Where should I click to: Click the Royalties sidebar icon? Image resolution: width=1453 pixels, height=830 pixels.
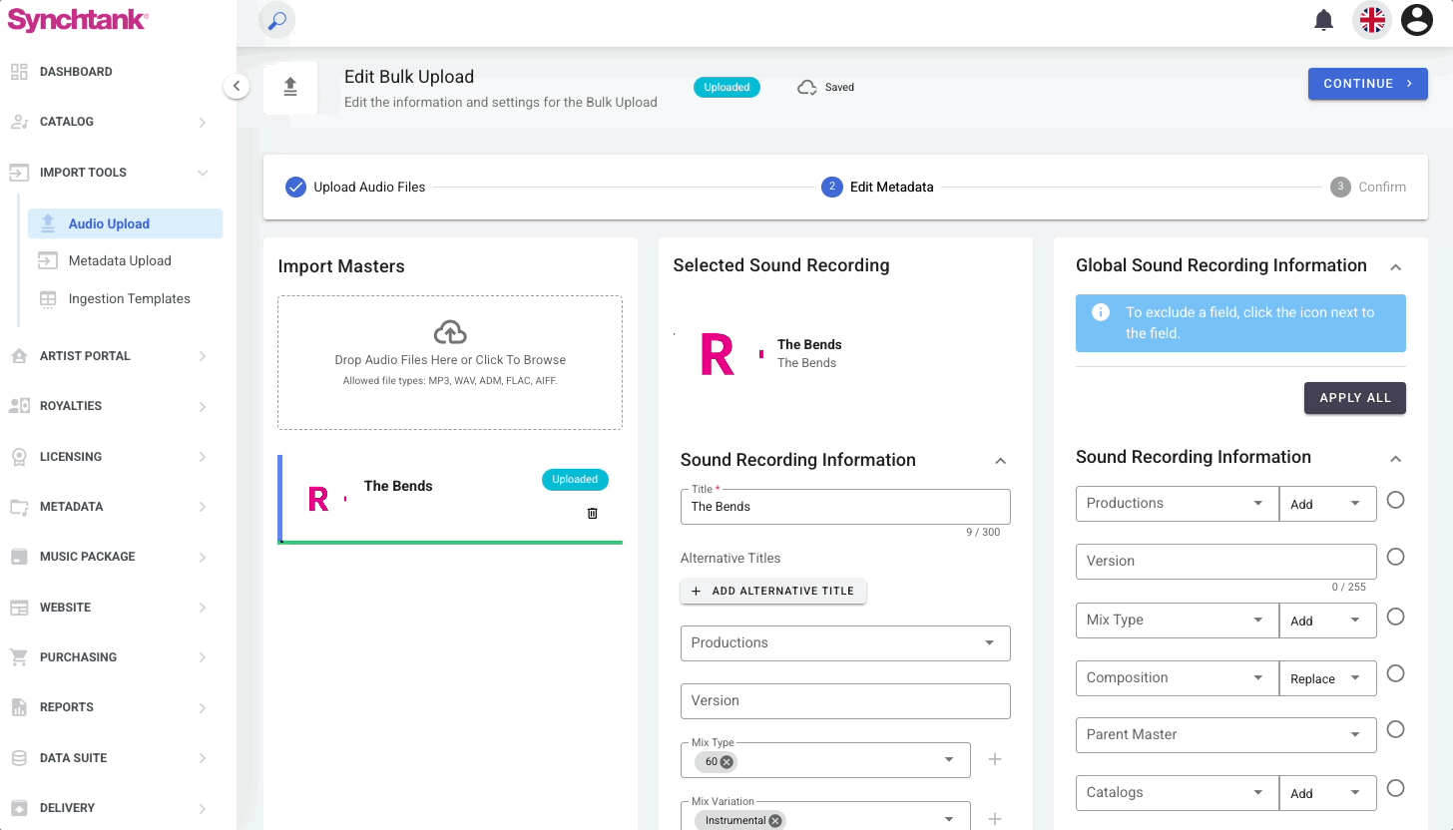(x=19, y=406)
